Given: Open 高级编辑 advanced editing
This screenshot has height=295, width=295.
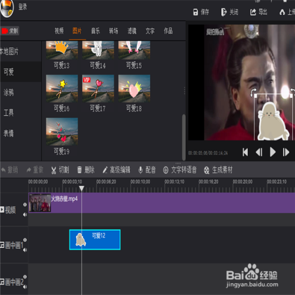Looking at the screenshot, I should point(116,170).
